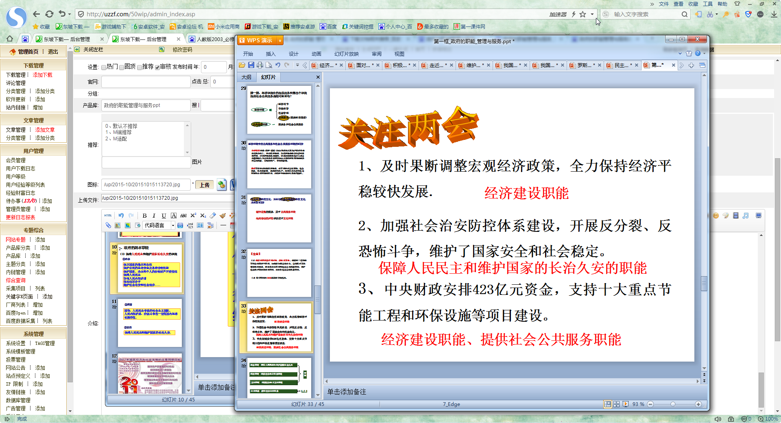Close the slide thumbnail pane in WPS

pyautogui.click(x=318, y=77)
